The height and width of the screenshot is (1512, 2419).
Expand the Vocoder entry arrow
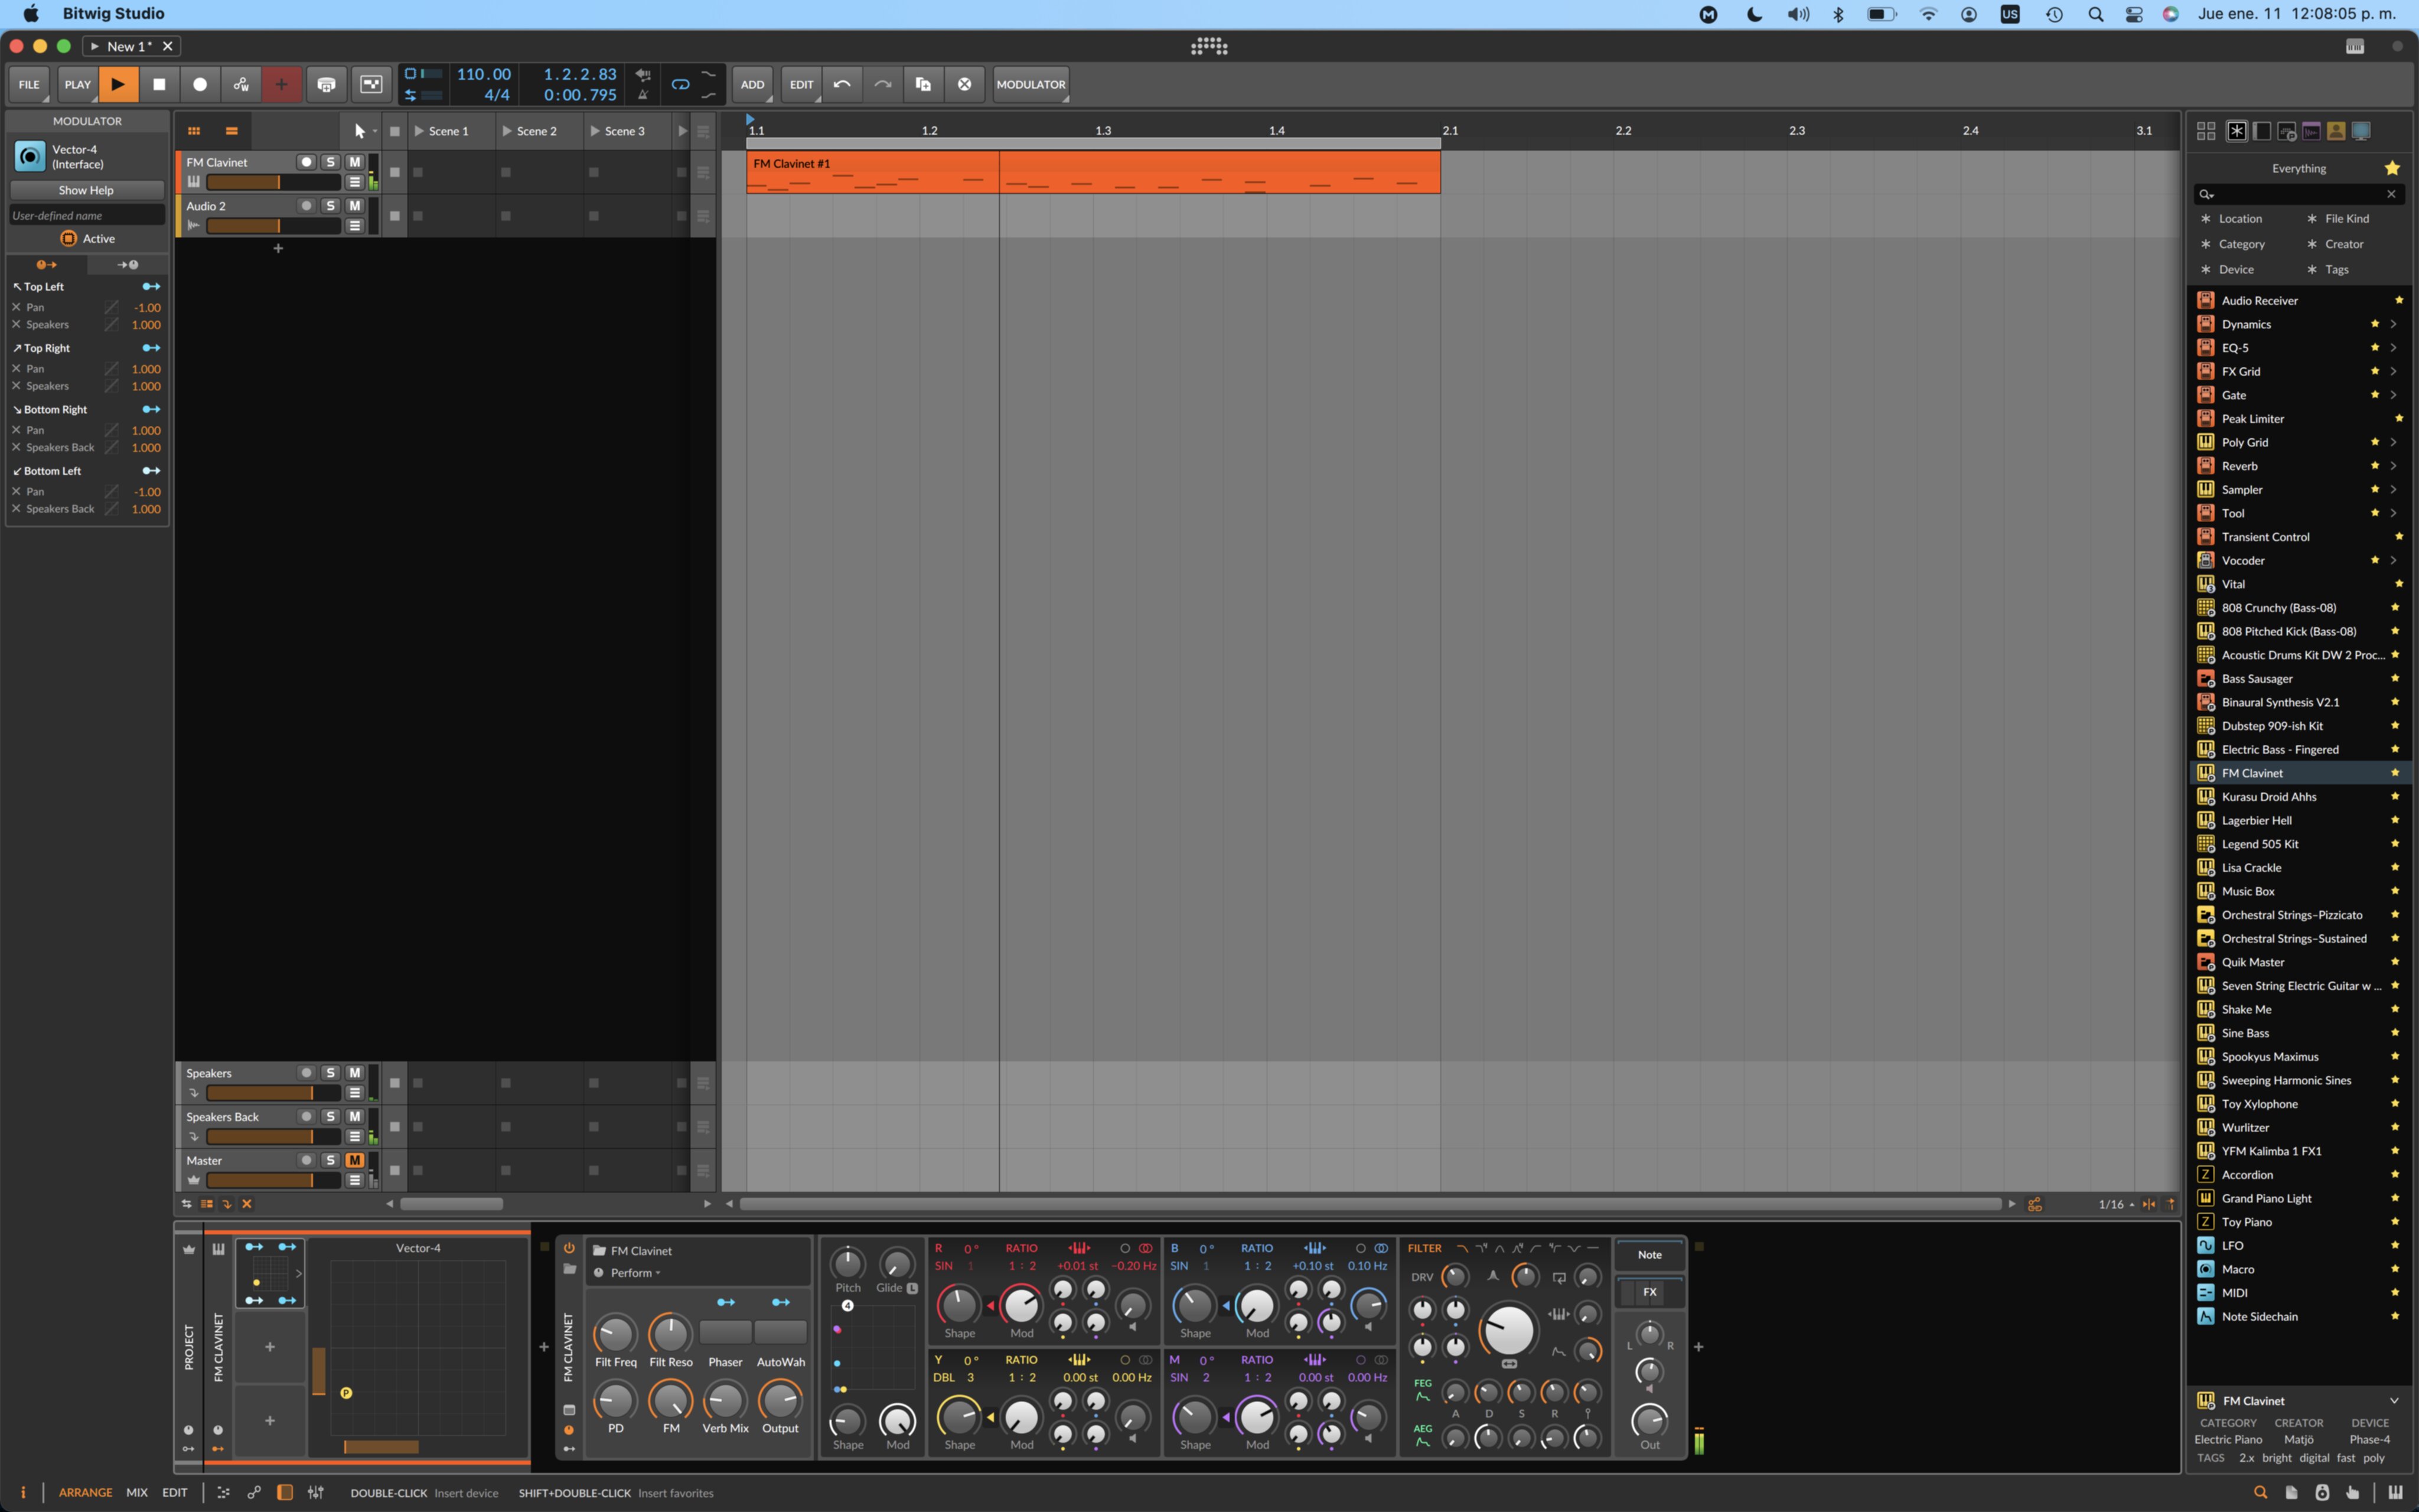[2393, 560]
